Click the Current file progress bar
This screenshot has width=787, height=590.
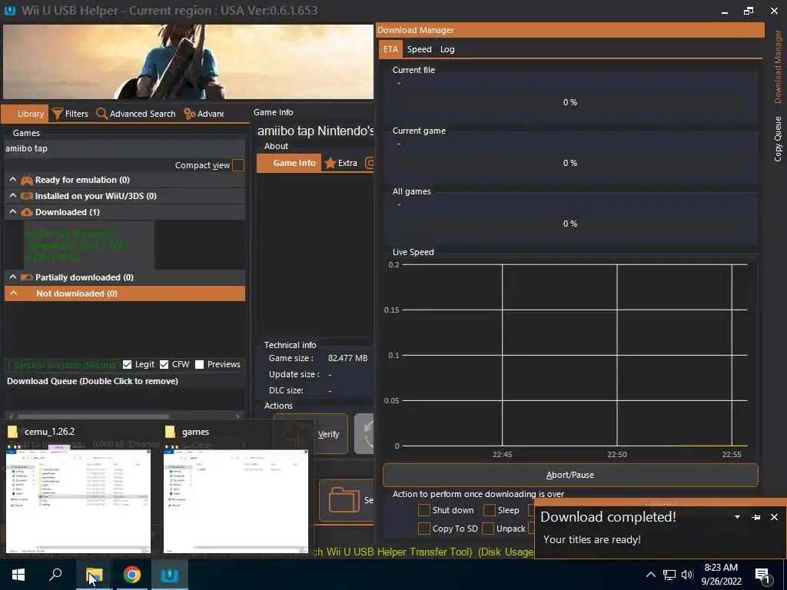(570, 102)
